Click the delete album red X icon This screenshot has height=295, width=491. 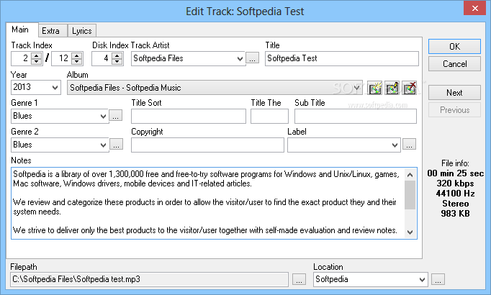(410, 88)
